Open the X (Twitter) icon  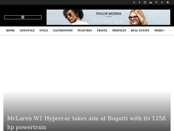point(162,2)
